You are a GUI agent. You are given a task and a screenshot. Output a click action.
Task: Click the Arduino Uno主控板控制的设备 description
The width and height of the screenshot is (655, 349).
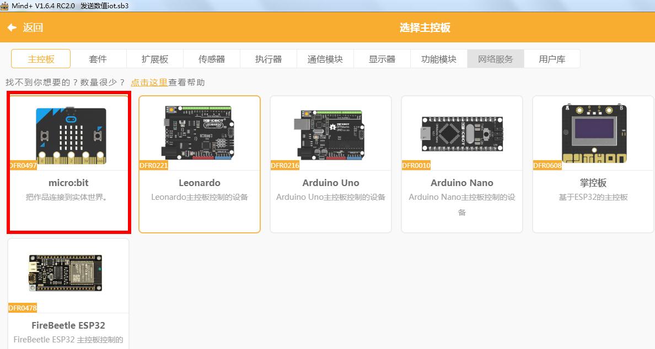(330, 197)
